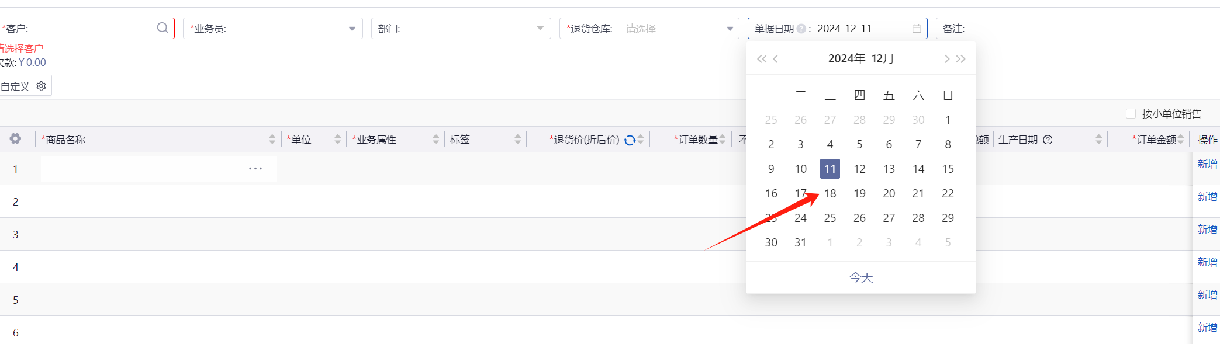Go to next month with right arrow
1220x344 pixels.
click(x=946, y=59)
